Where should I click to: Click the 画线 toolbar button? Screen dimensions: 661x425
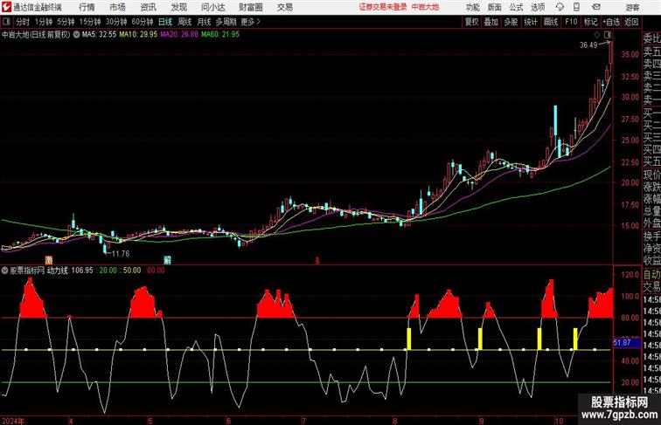[x=551, y=22]
